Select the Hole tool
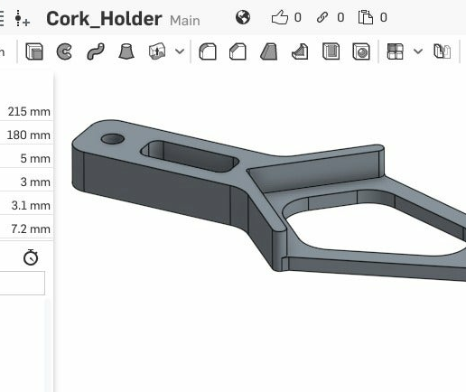Image resolution: width=466 pixels, height=392 pixels. tap(361, 51)
